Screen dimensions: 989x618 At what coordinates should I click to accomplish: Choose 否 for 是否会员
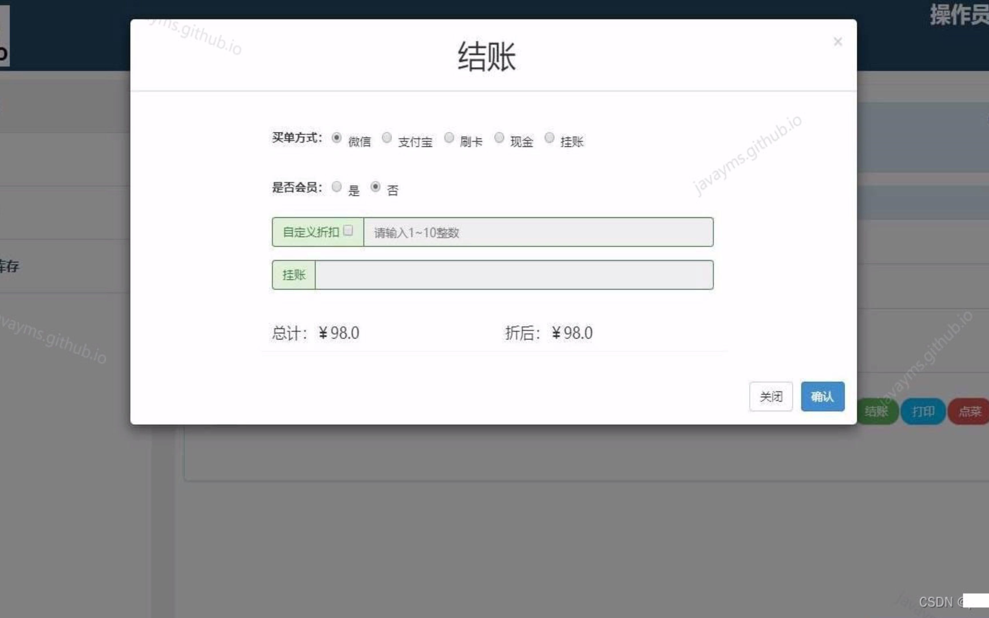click(375, 186)
